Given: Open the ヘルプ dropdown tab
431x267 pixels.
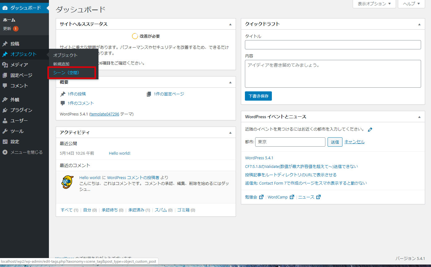Looking at the screenshot, I should coord(411,4).
